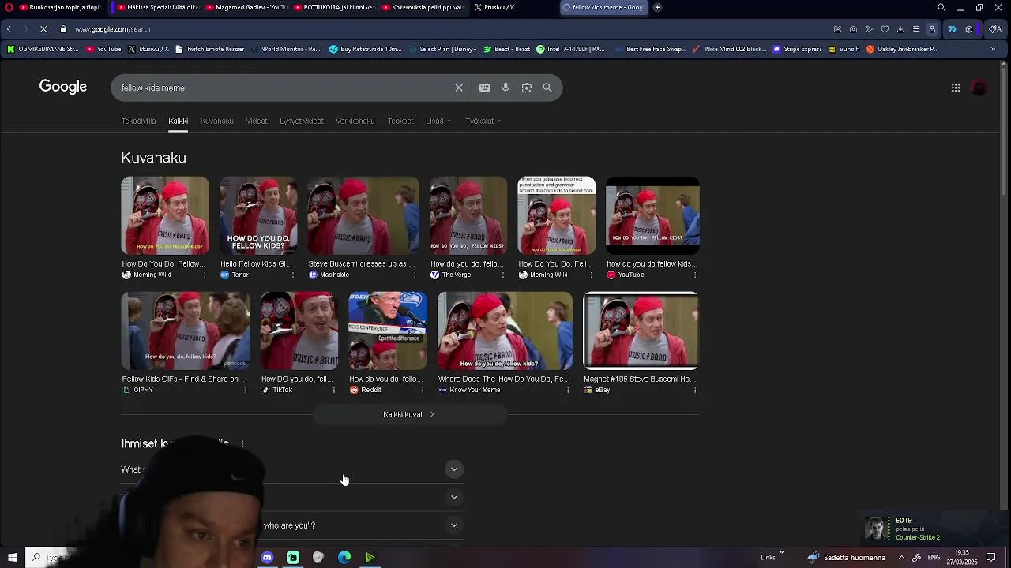Open the browser downloads icon
Screen dimensions: 1011x568
coord(900,29)
